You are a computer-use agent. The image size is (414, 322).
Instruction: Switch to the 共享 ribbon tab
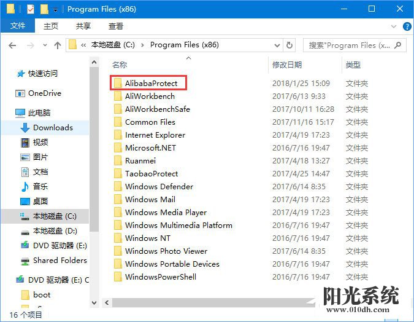83,26
